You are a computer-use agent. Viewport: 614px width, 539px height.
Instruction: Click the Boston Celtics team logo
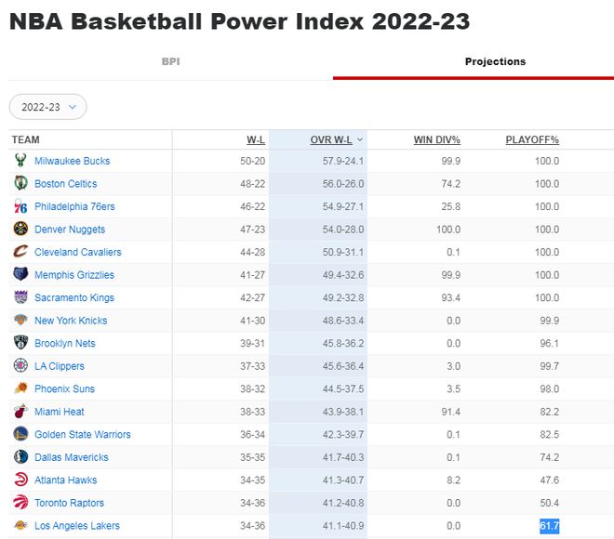tap(20, 183)
